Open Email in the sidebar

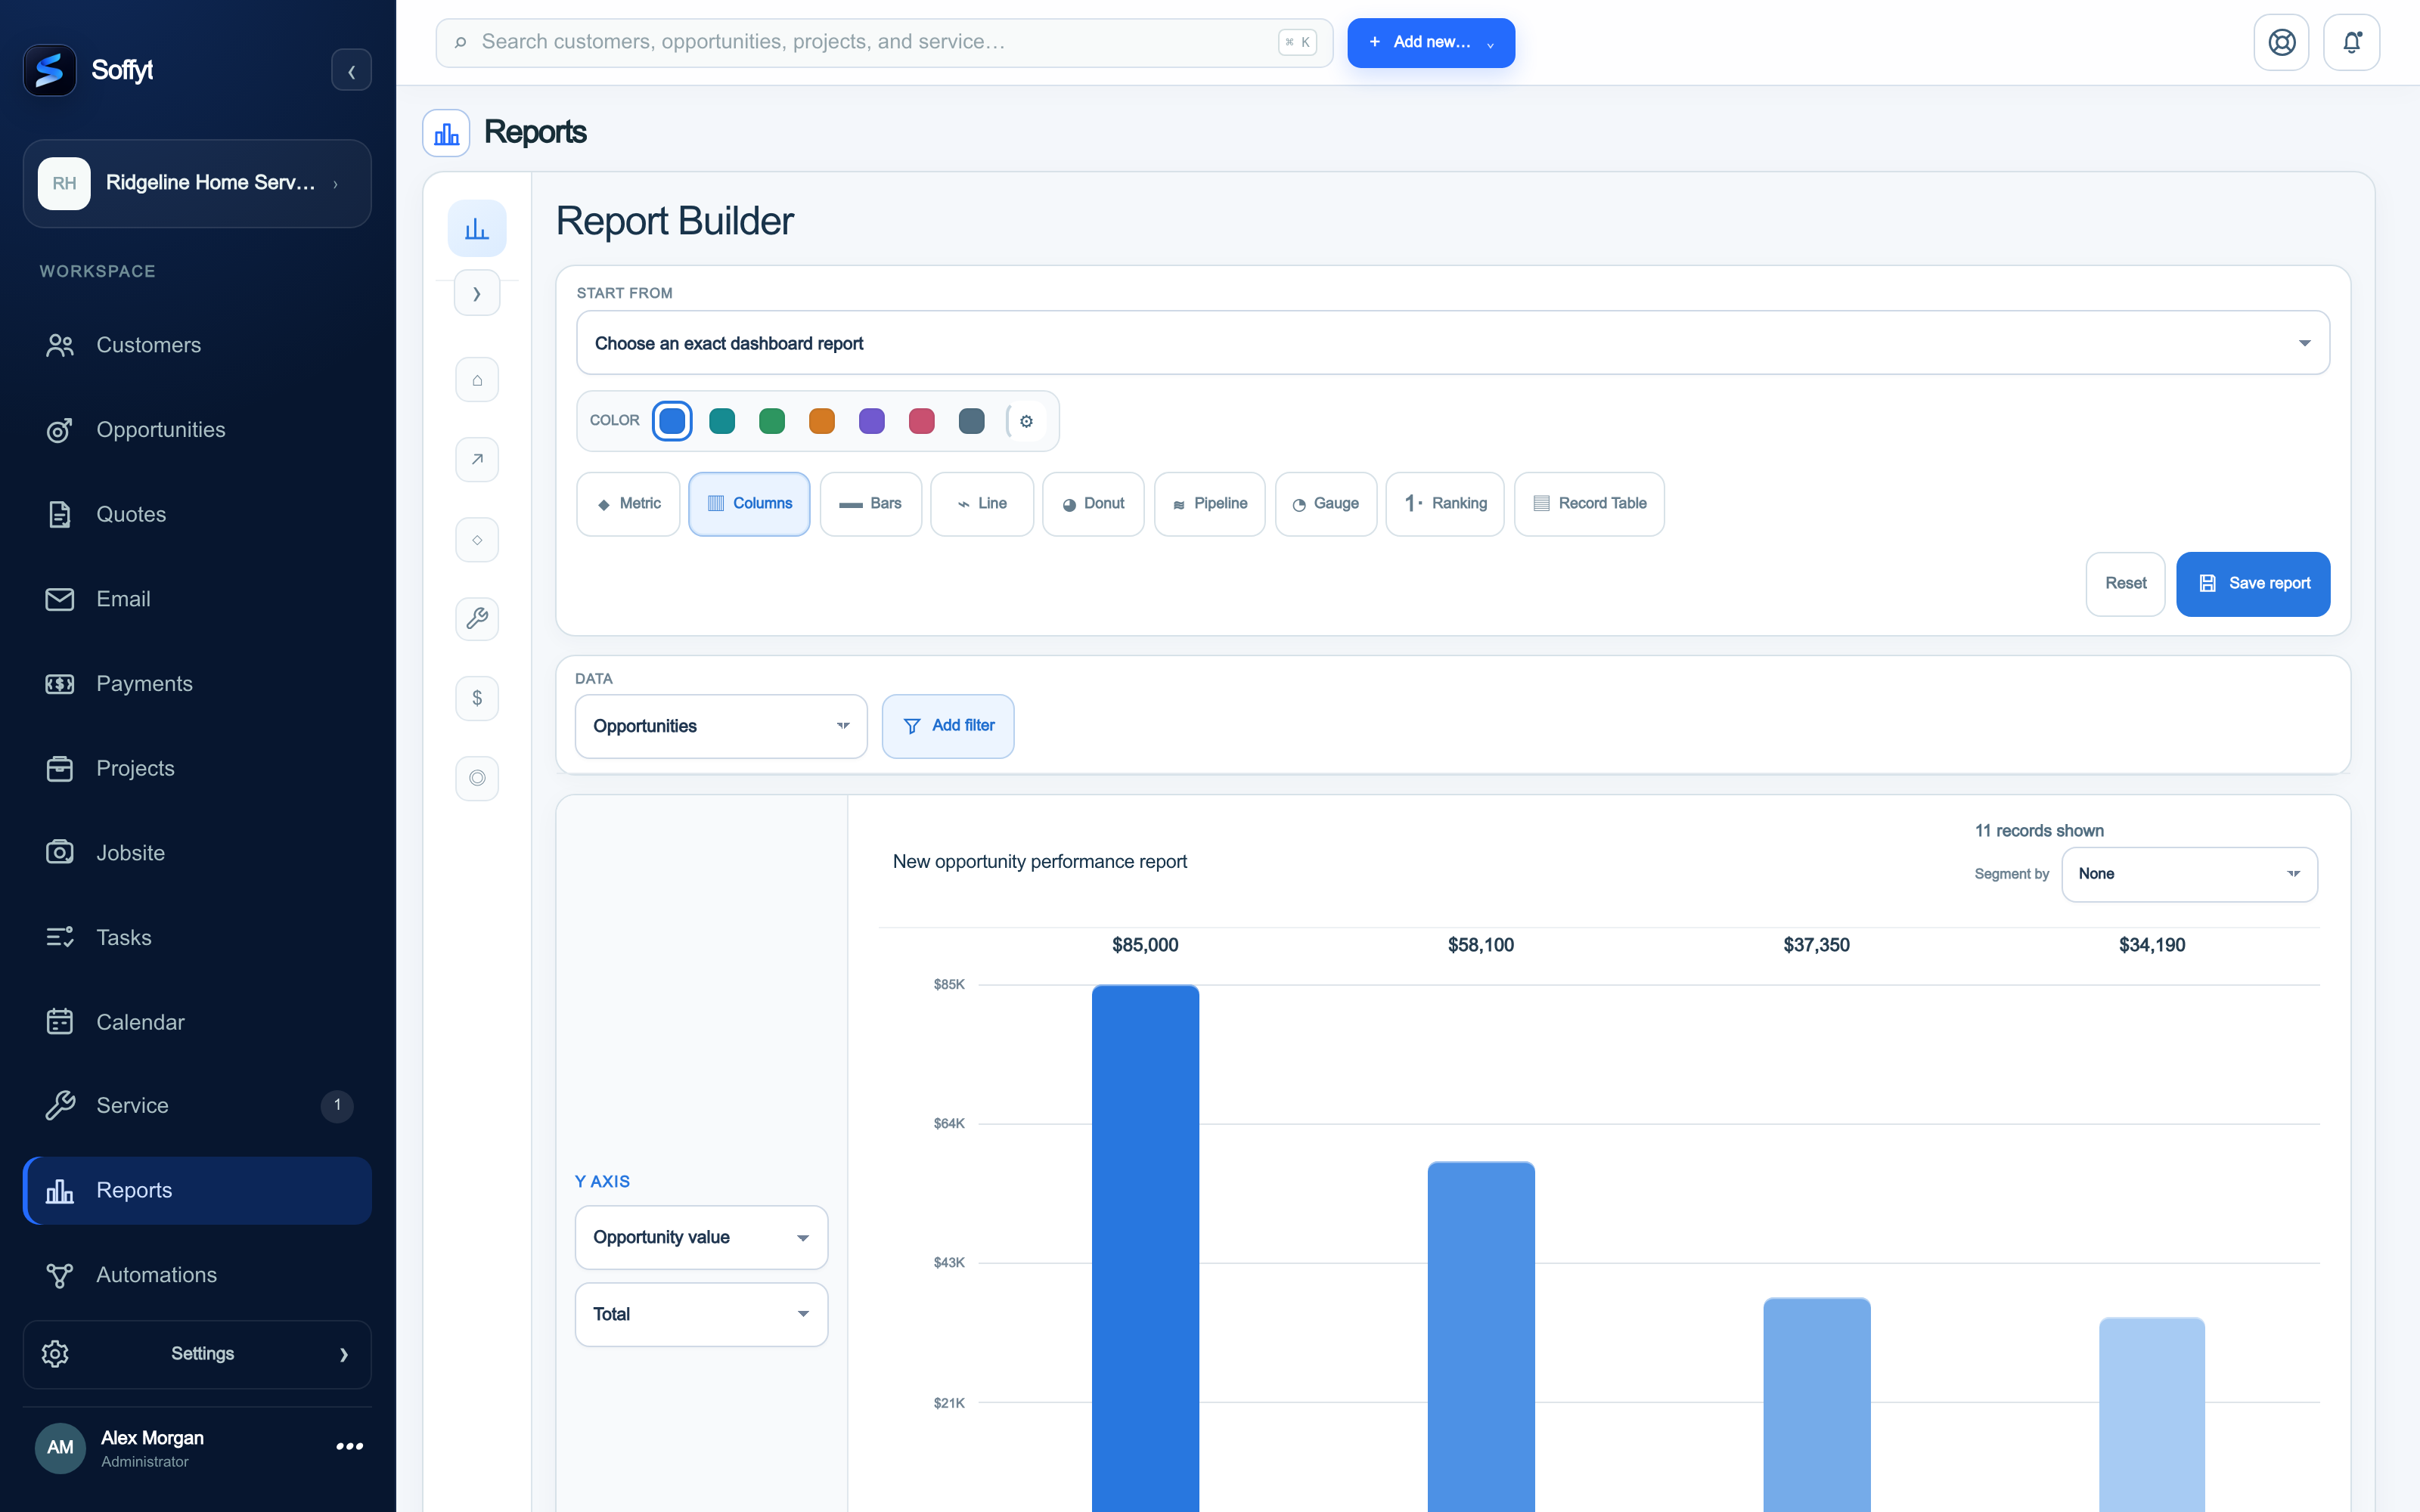pyautogui.click(x=197, y=599)
